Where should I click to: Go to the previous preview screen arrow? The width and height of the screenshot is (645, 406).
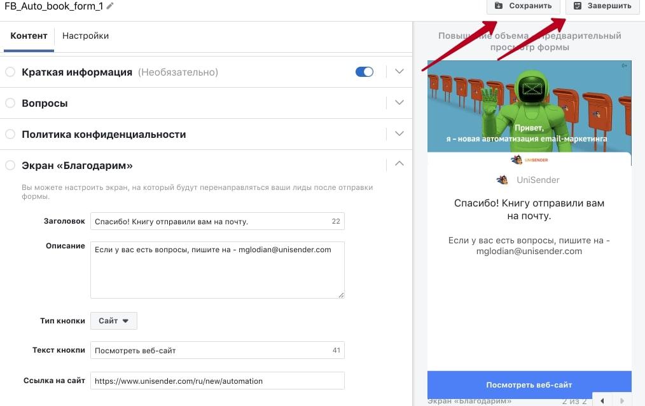[602, 400]
